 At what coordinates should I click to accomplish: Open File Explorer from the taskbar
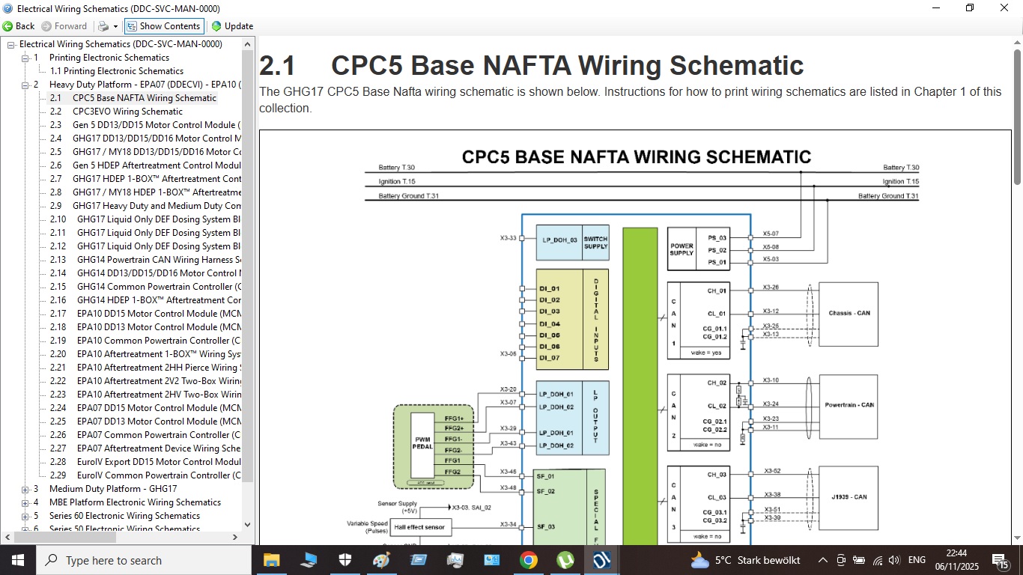coord(271,560)
